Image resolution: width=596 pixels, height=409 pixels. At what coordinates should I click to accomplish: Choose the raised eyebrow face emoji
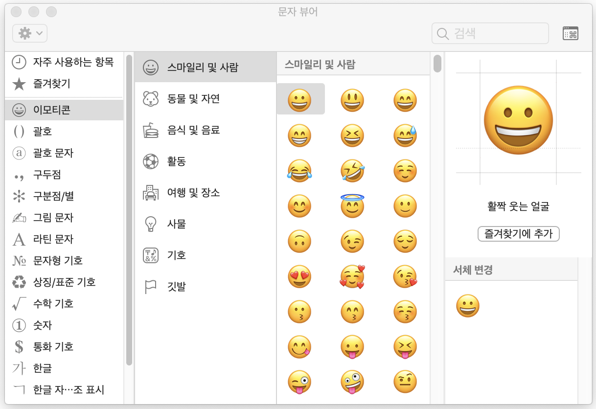405,382
